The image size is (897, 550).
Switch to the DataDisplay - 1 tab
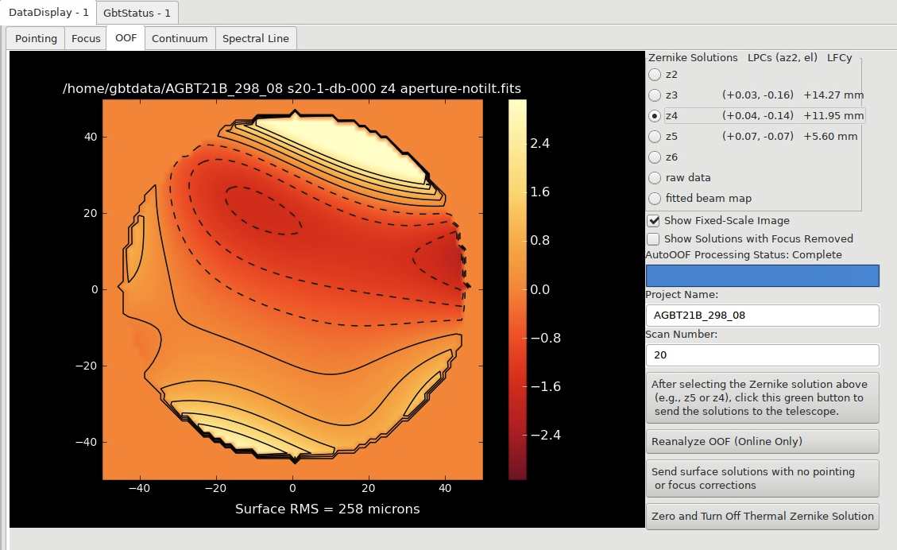coord(48,13)
